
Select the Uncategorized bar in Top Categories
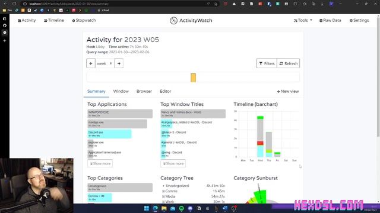tap(120, 188)
